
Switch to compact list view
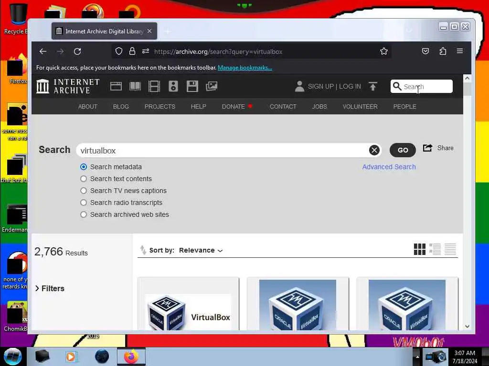coord(450,249)
